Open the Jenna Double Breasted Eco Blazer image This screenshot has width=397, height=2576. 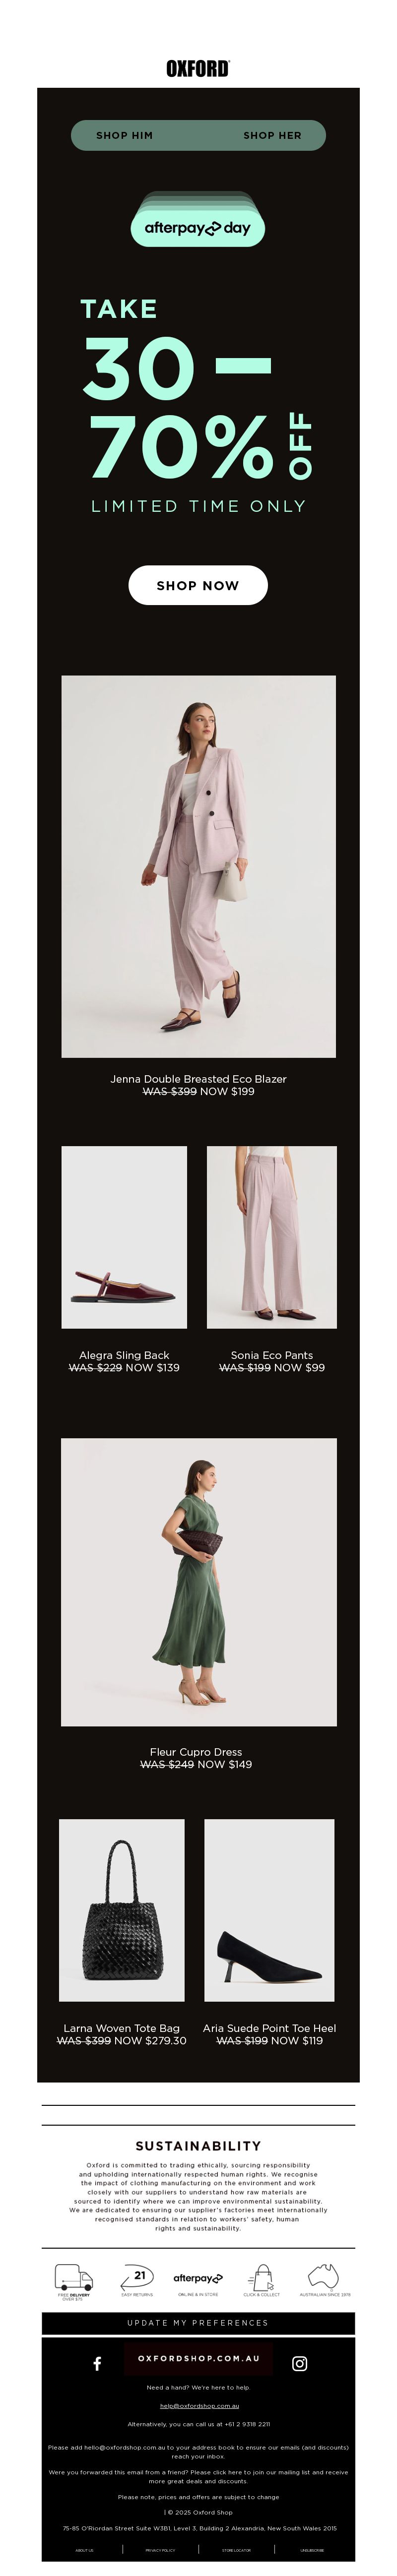tap(198, 866)
